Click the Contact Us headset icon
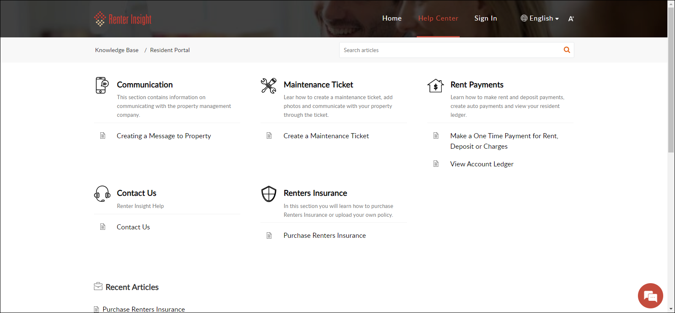 [x=102, y=194]
